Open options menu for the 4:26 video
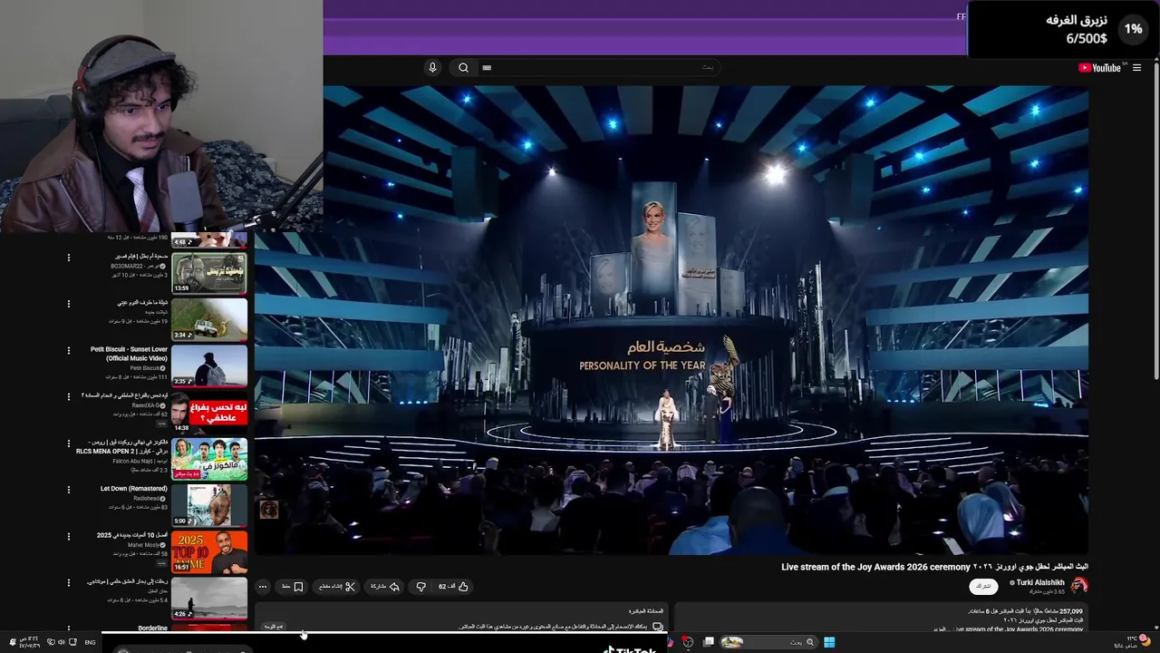Viewport: 1160px width, 653px height. pyautogui.click(x=68, y=582)
